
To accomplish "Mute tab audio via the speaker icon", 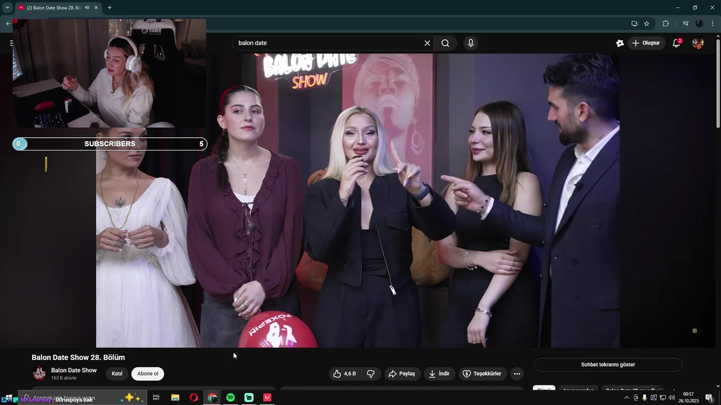I will tap(87, 8).
